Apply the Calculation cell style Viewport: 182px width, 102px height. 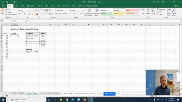(132, 14)
